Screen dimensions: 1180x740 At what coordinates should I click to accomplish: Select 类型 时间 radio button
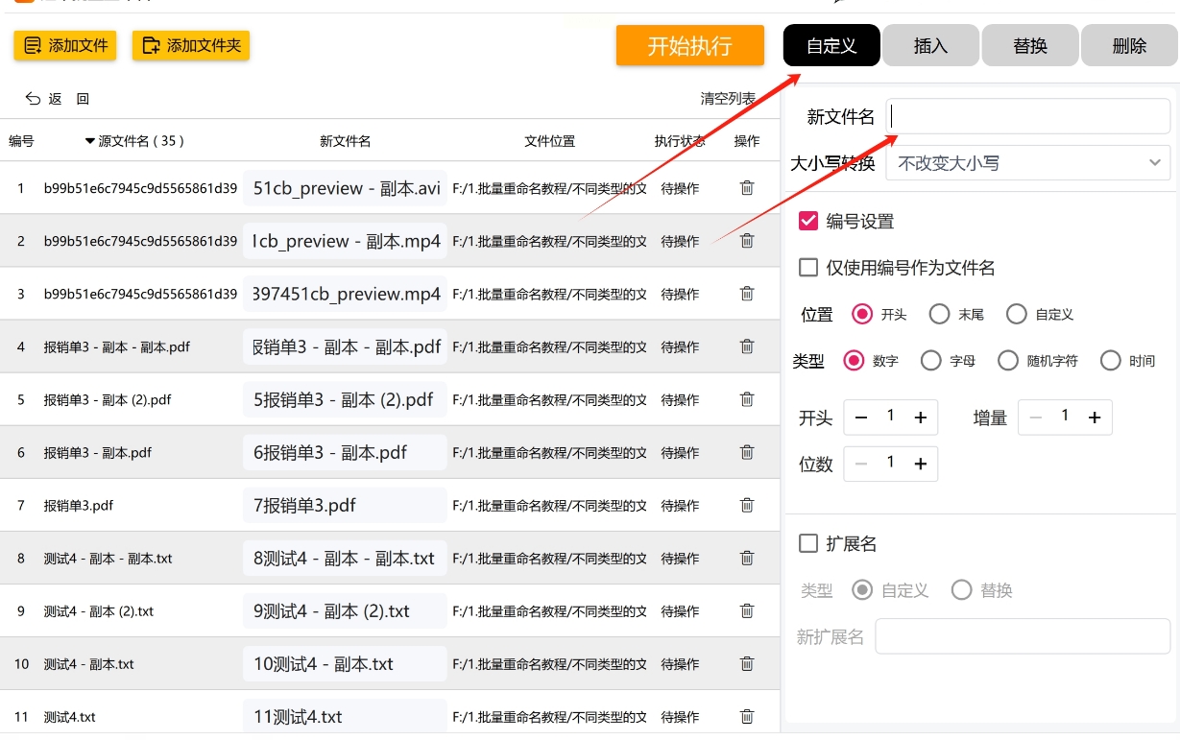(1111, 361)
